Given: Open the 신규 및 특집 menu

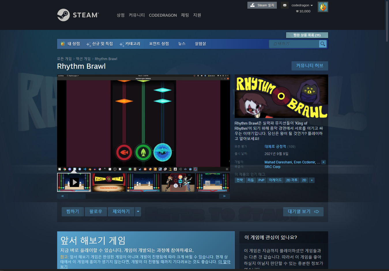Looking at the screenshot, I should pyautogui.click(x=100, y=44).
